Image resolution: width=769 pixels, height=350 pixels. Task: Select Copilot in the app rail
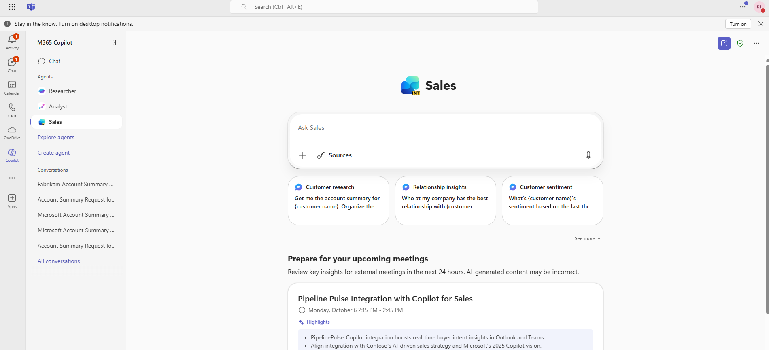click(12, 155)
